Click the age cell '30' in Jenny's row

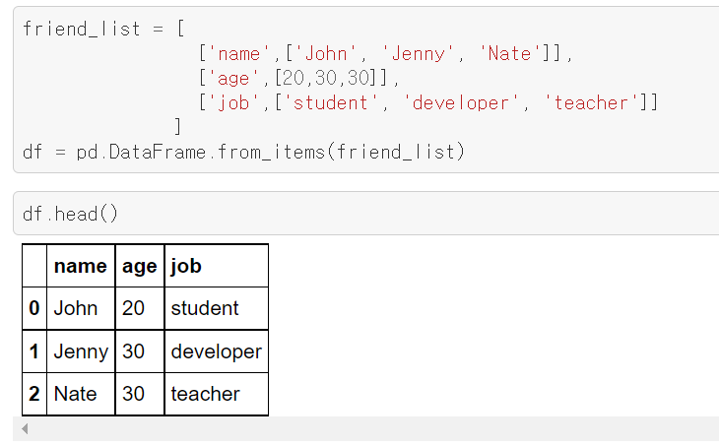[140, 351]
